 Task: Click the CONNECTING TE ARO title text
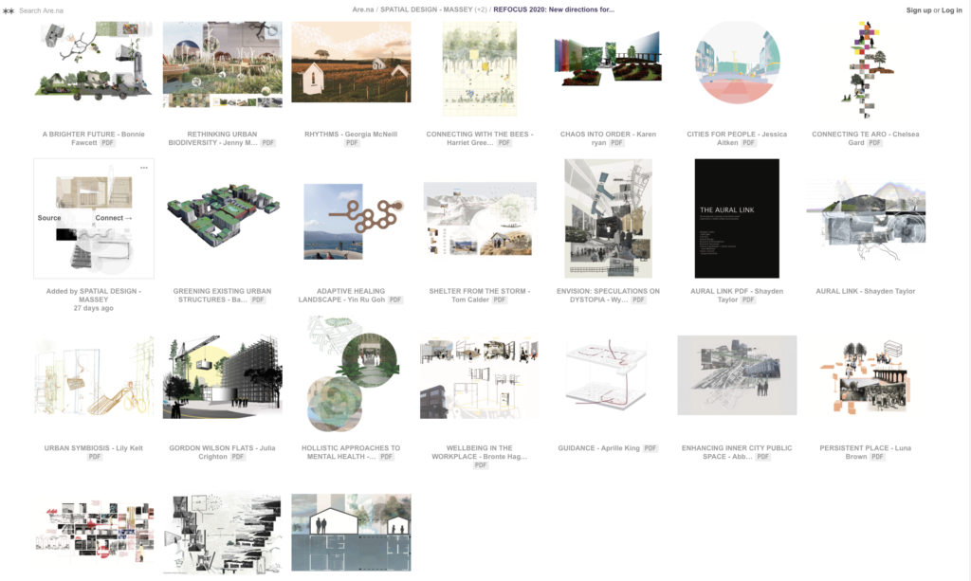click(x=865, y=138)
